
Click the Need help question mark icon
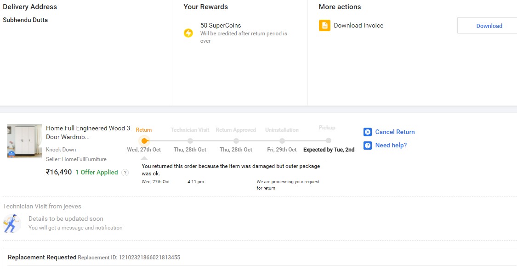368,146
